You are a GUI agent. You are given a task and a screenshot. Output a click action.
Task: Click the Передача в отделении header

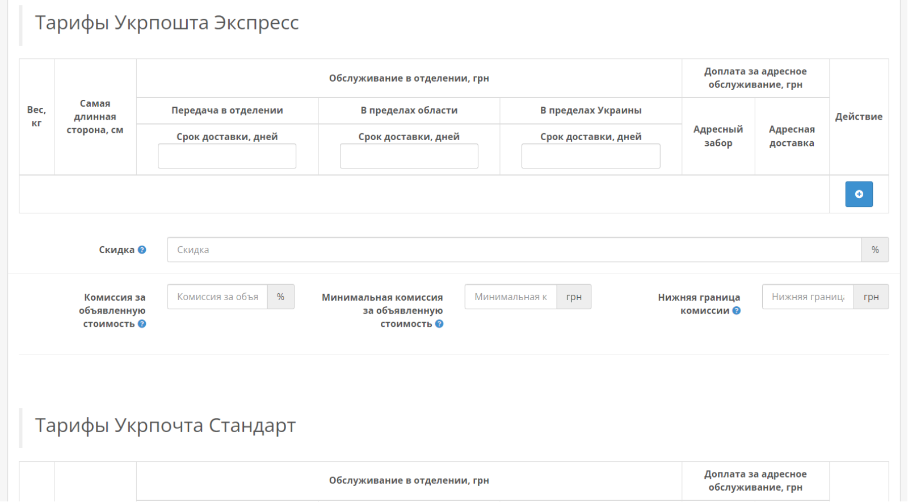click(x=227, y=110)
